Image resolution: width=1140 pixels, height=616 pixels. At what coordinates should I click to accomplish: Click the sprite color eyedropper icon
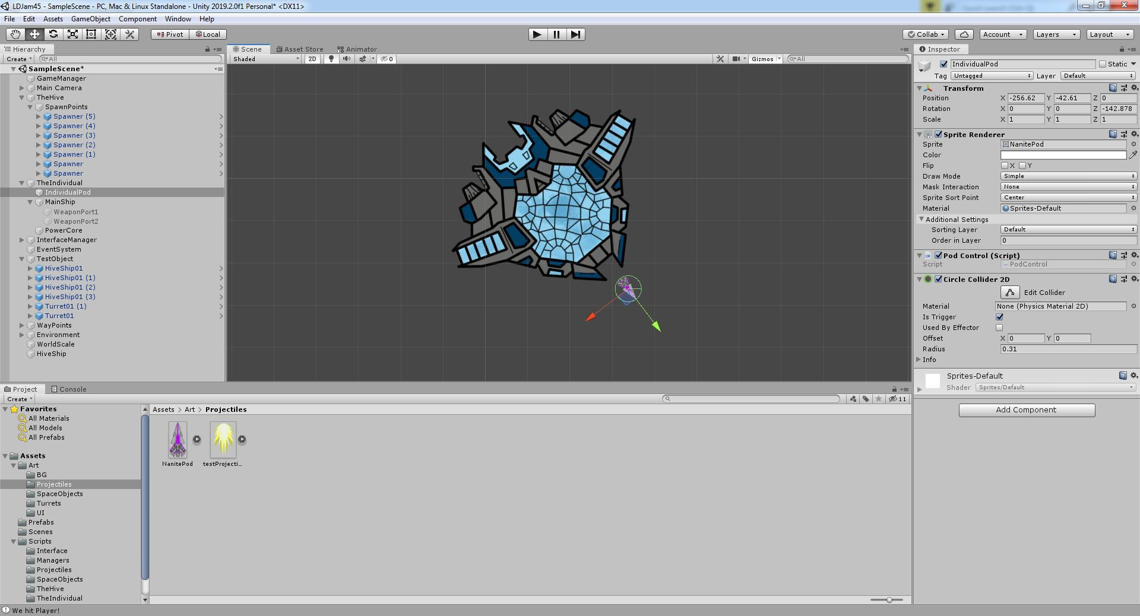(1133, 155)
